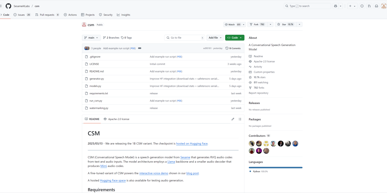
Task: View 10.7k stars in the About sidebar
Action: [x=257, y=77]
